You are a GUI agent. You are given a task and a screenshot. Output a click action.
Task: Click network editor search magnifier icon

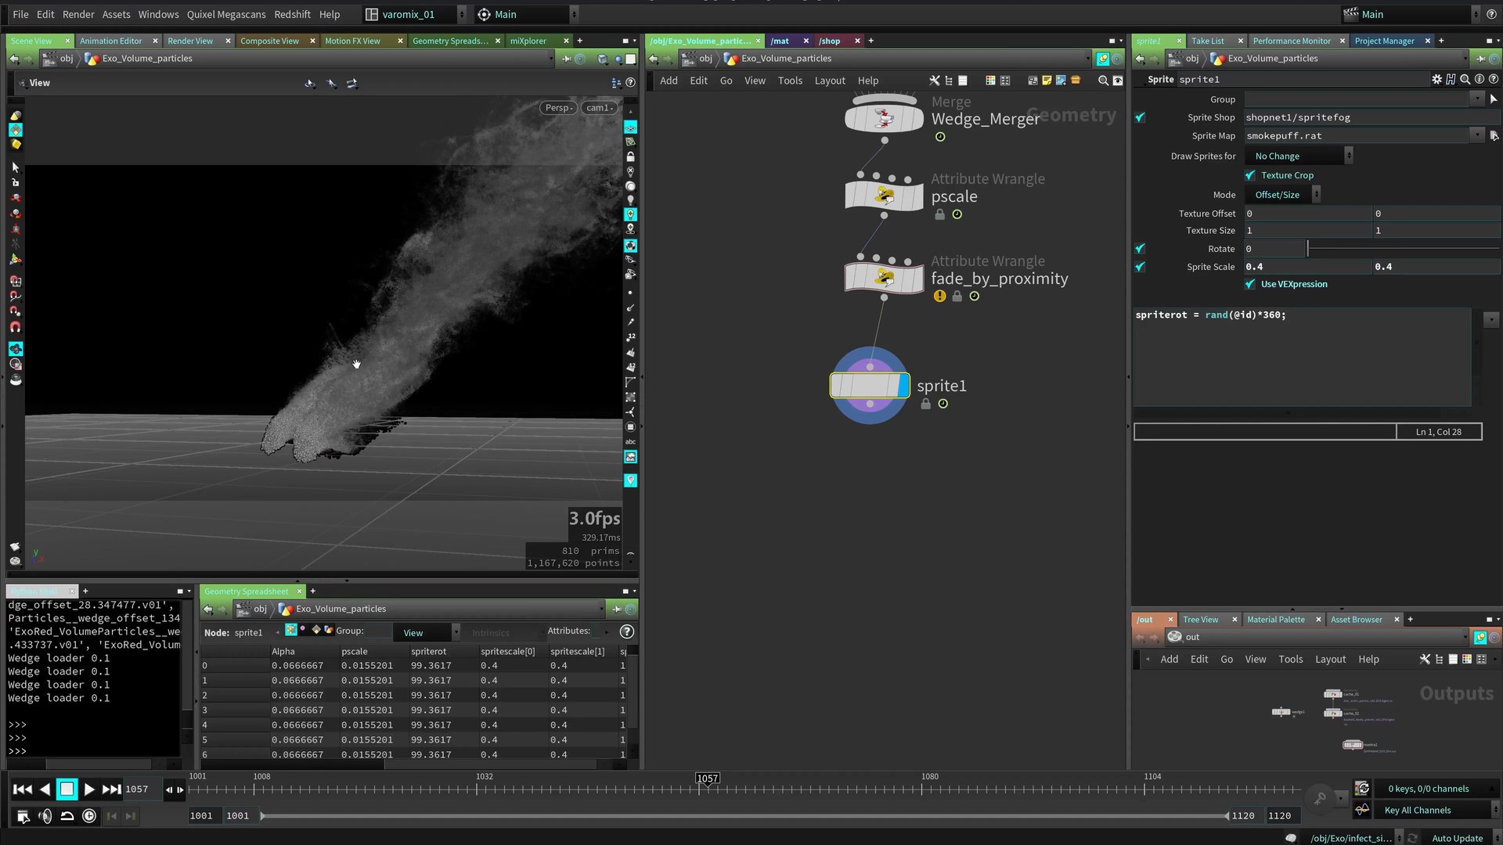(x=1103, y=81)
